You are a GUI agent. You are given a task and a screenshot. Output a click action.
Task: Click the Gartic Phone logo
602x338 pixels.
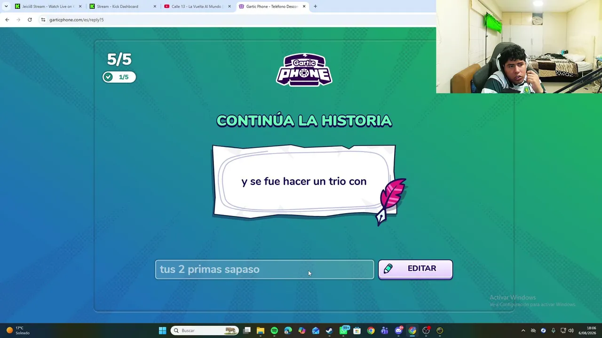(x=304, y=70)
